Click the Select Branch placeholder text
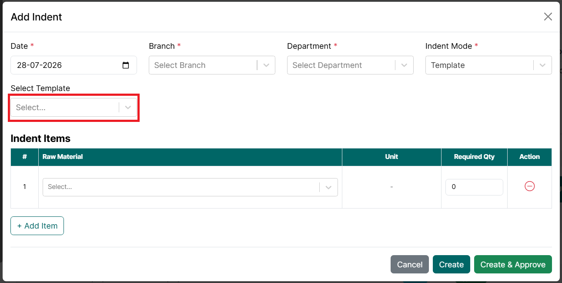Viewport: 562px width, 283px height. tap(180, 65)
